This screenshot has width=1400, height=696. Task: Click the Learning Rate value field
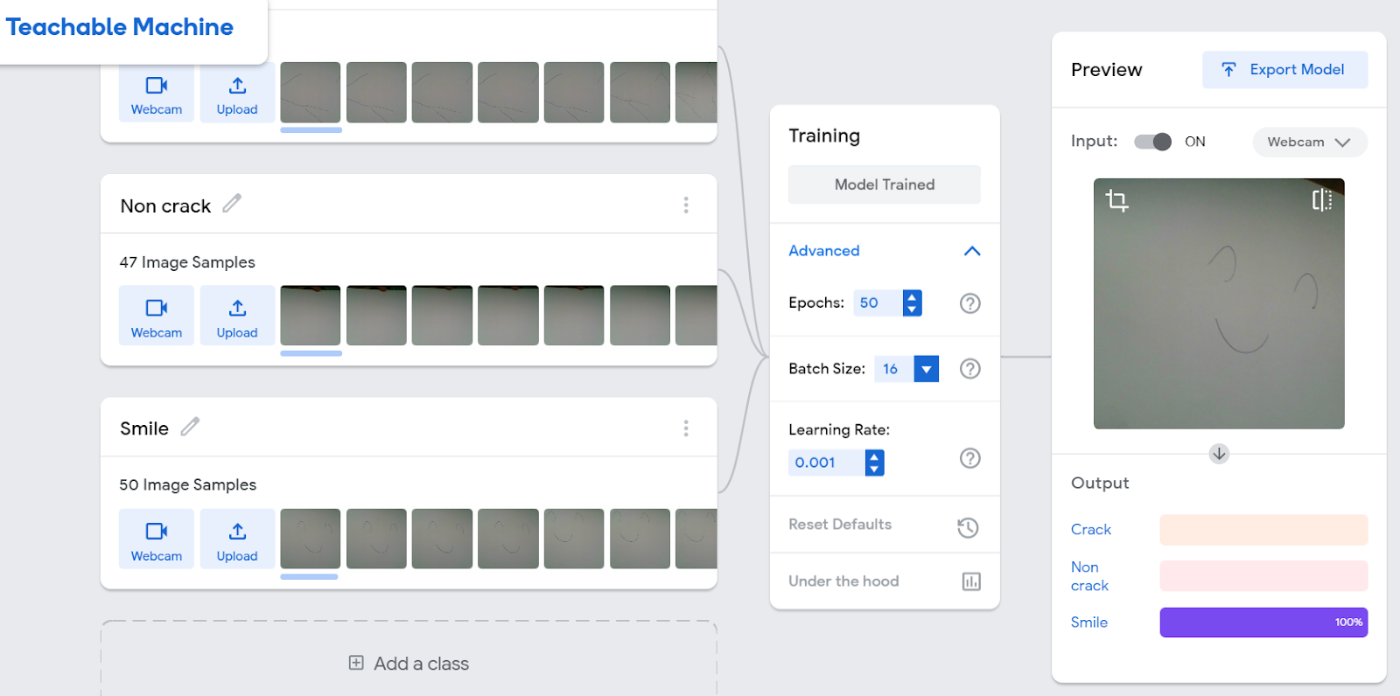point(827,463)
